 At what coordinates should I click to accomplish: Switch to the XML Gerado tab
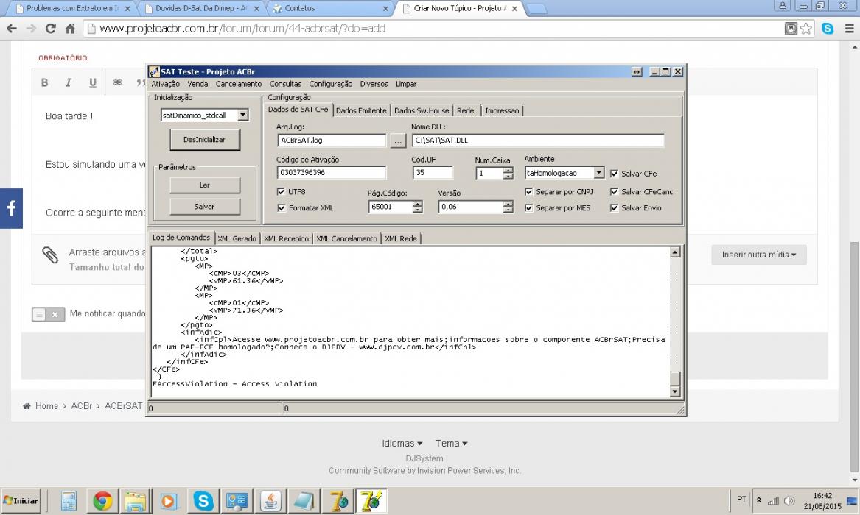(x=237, y=238)
